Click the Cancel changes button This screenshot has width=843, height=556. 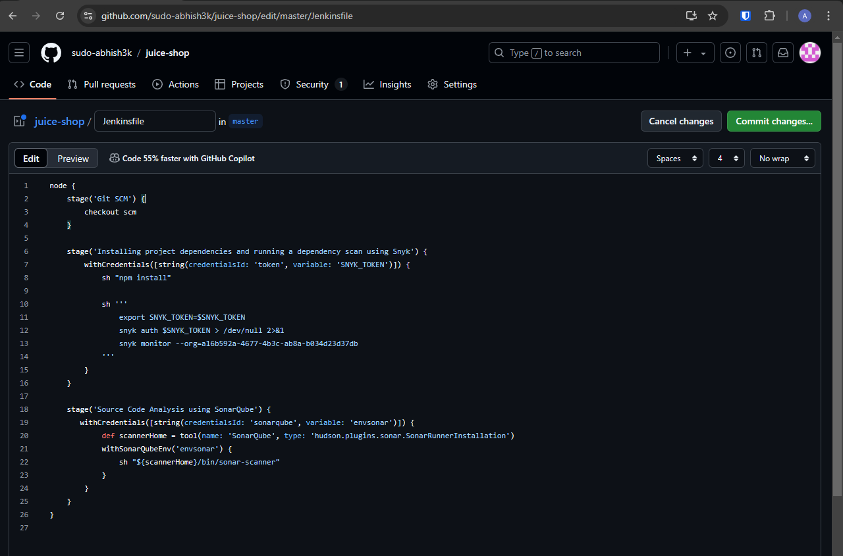click(x=681, y=121)
